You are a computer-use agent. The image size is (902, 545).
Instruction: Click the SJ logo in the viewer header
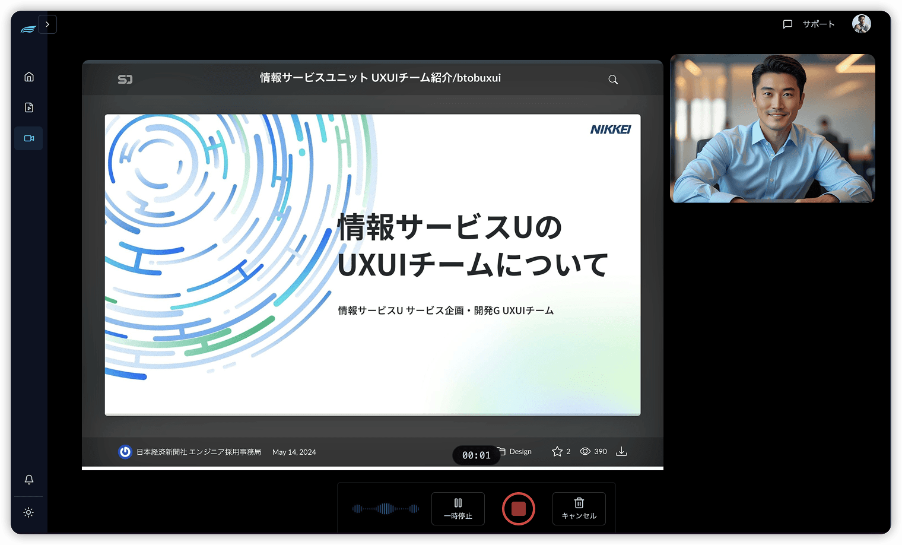125,78
